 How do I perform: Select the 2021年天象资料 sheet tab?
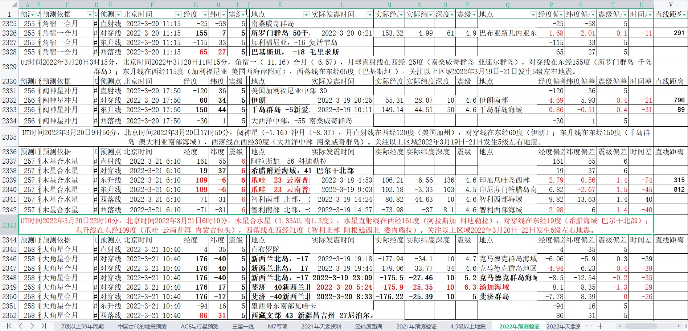(321, 326)
